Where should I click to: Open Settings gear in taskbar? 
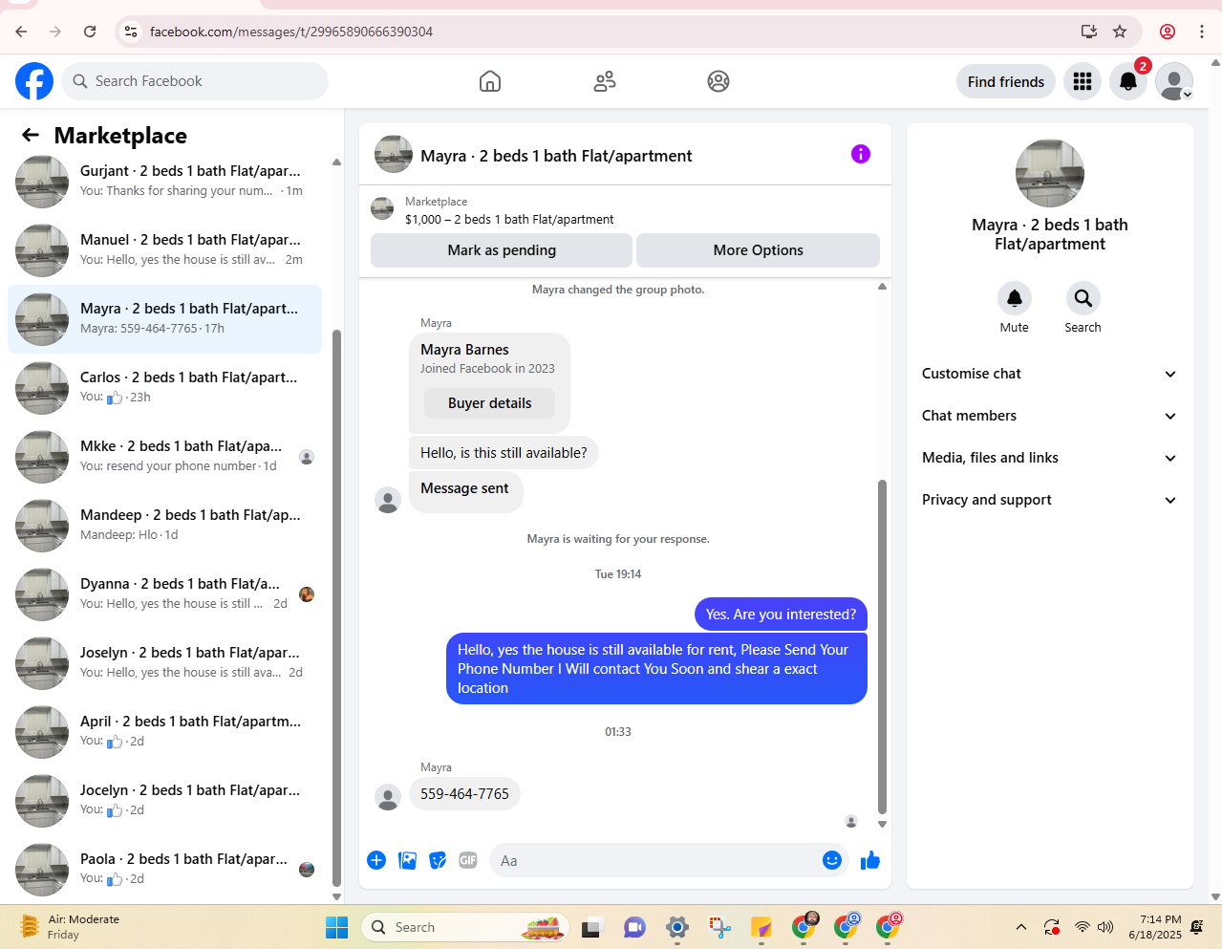(x=677, y=927)
